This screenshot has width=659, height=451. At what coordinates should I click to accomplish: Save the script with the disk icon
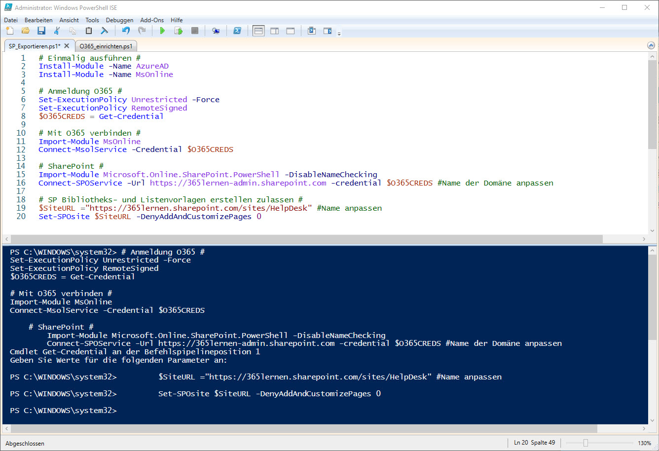tap(41, 31)
